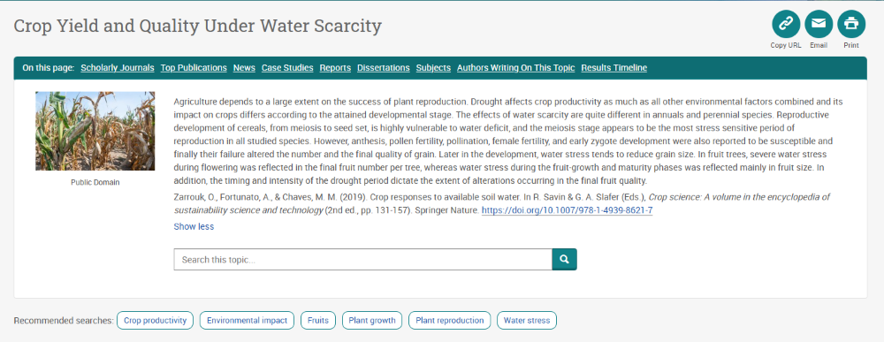Click the magnifying glass search button

[x=564, y=259]
